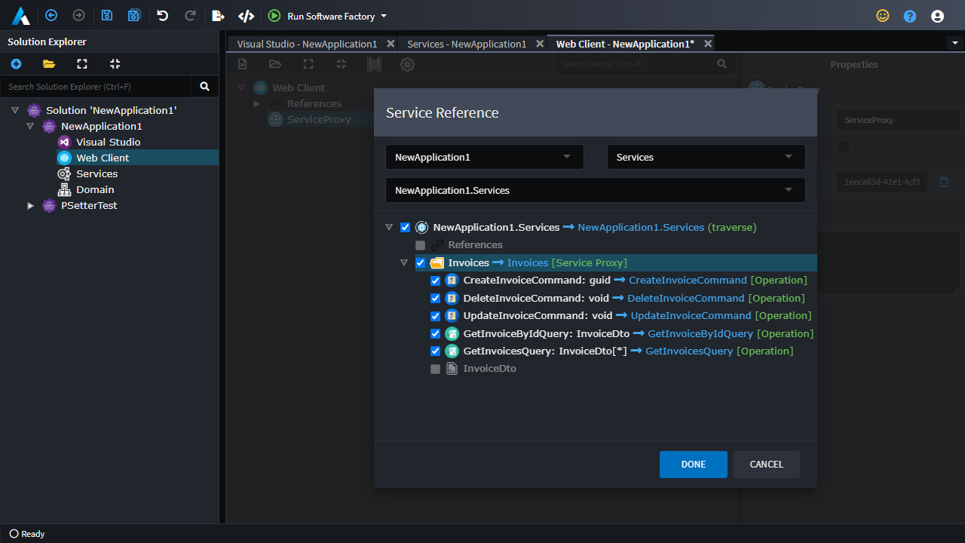Uncheck GetInvoiceByIdQuery checkbox

click(x=435, y=333)
